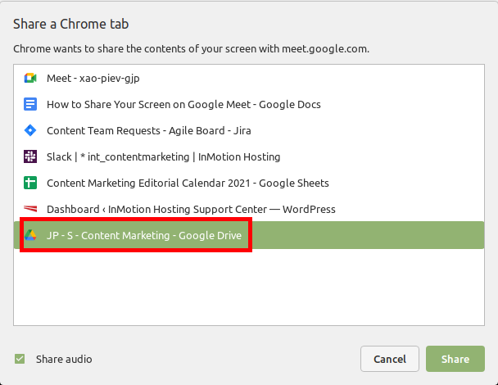Click the Google Docs document icon

(x=30, y=104)
